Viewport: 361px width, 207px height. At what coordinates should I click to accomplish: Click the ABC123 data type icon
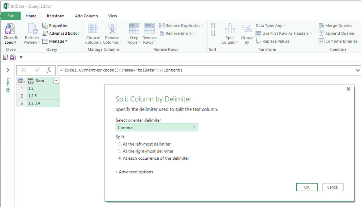point(31,81)
